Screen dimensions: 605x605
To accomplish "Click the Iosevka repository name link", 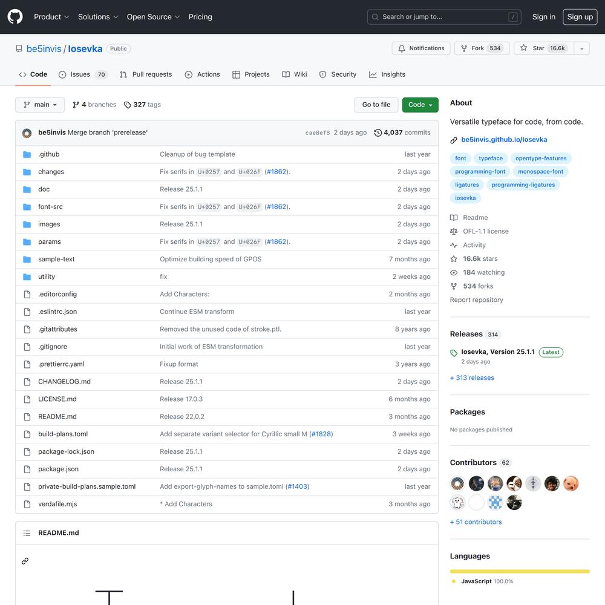I will coord(85,49).
